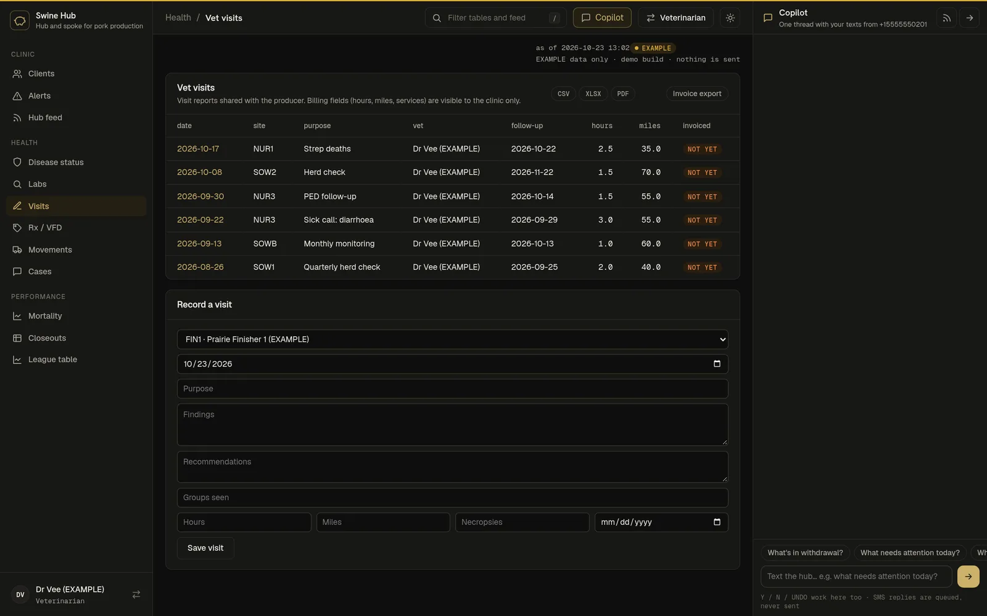Open the hub feed icon in Copilot header
Image resolution: width=987 pixels, height=616 pixels.
[946, 18]
